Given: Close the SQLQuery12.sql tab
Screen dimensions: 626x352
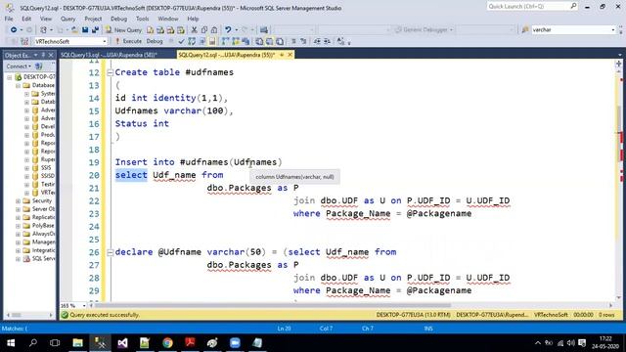Looking at the screenshot, I should tap(290, 55).
